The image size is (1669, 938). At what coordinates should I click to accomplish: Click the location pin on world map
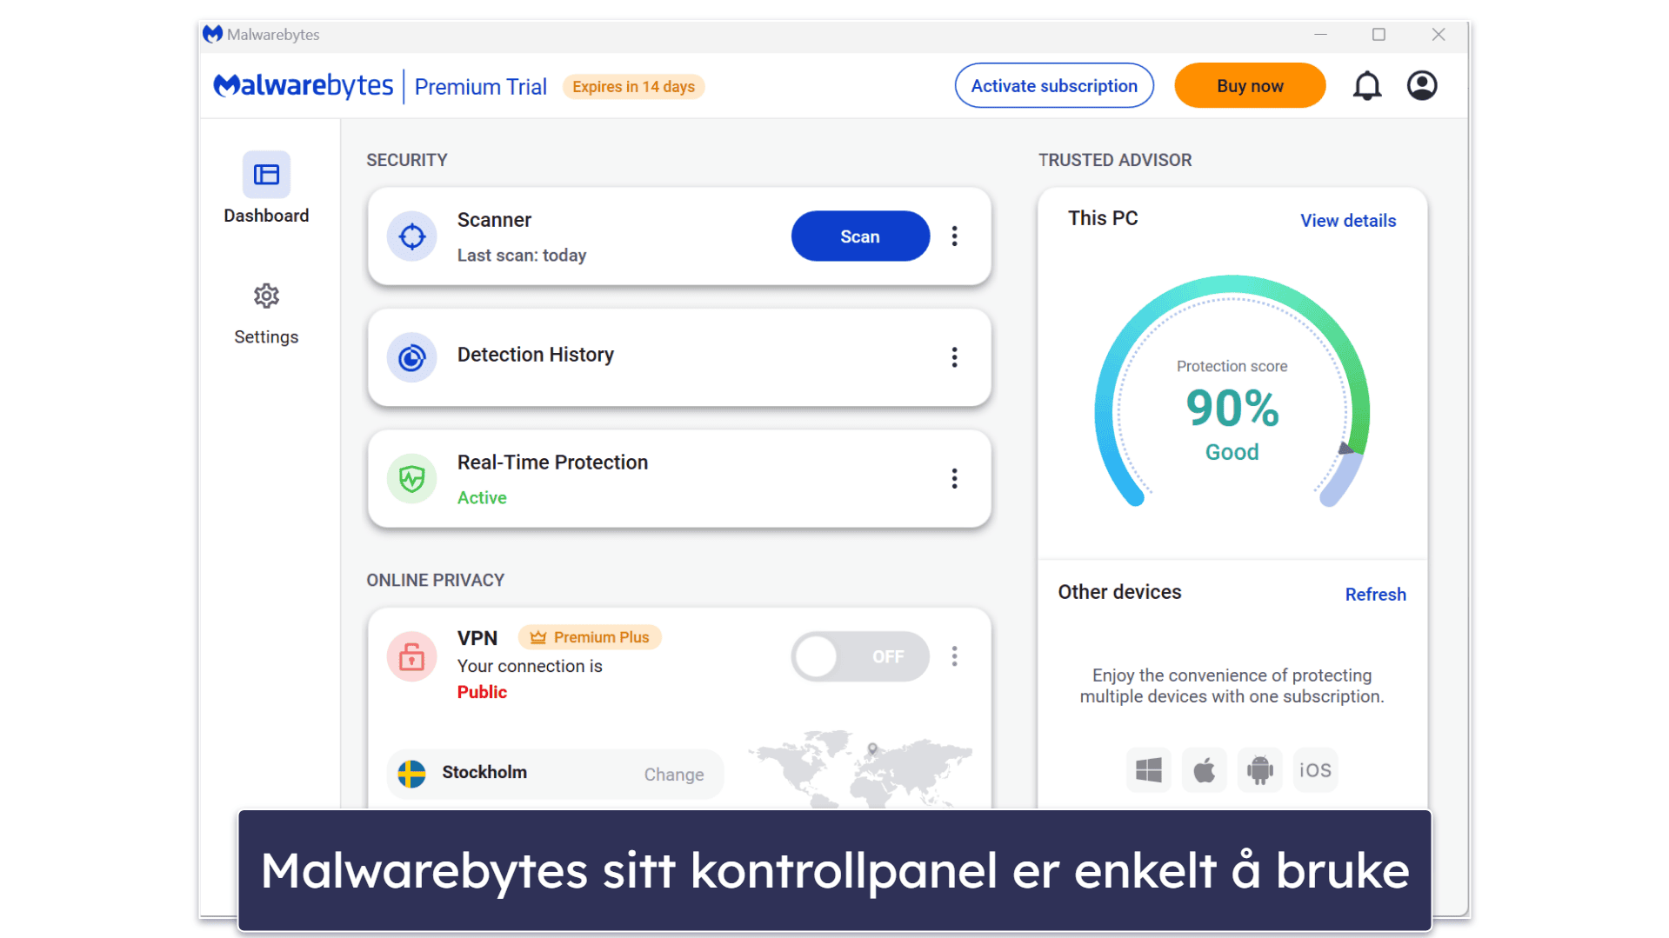tap(872, 748)
